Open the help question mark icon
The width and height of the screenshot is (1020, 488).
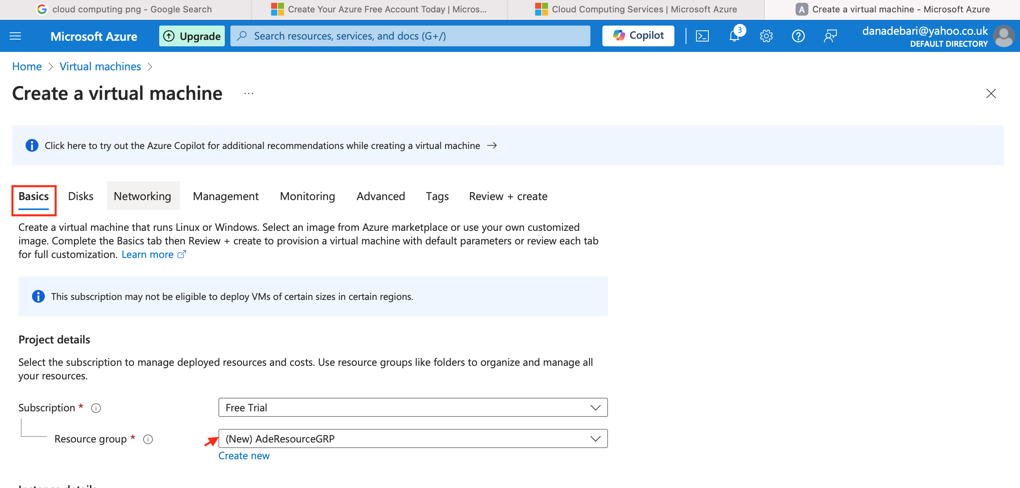coord(798,36)
